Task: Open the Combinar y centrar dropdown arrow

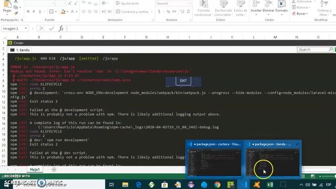Action: 152,12
